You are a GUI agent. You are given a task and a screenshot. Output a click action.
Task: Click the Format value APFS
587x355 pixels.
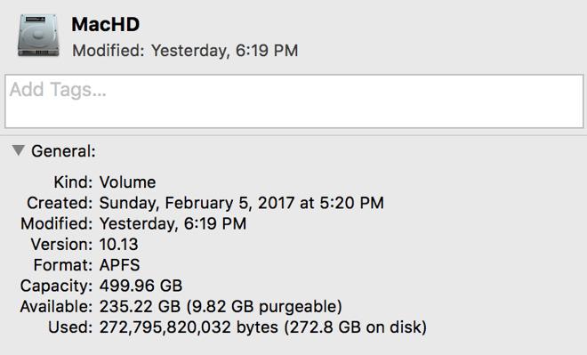click(119, 265)
